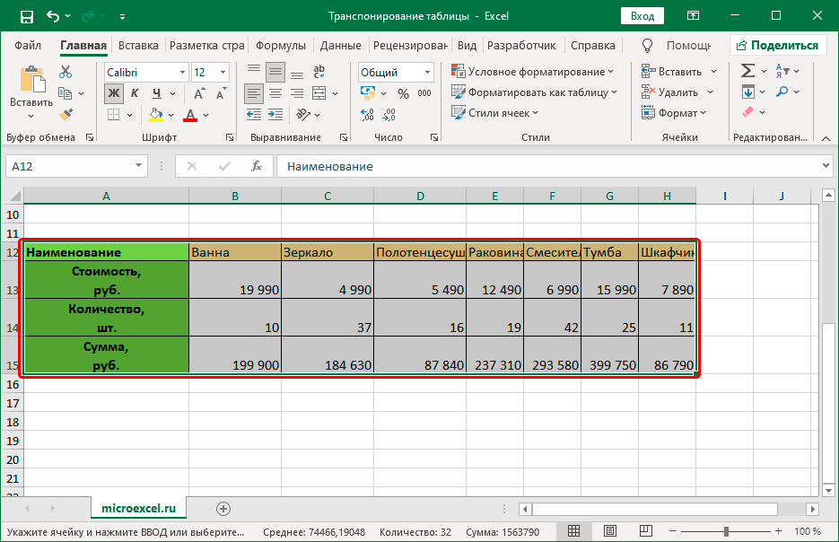The height and width of the screenshot is (542, 839).
Task: Switch to the Формулы ribbon tab
Action: [x=280, y=46]
